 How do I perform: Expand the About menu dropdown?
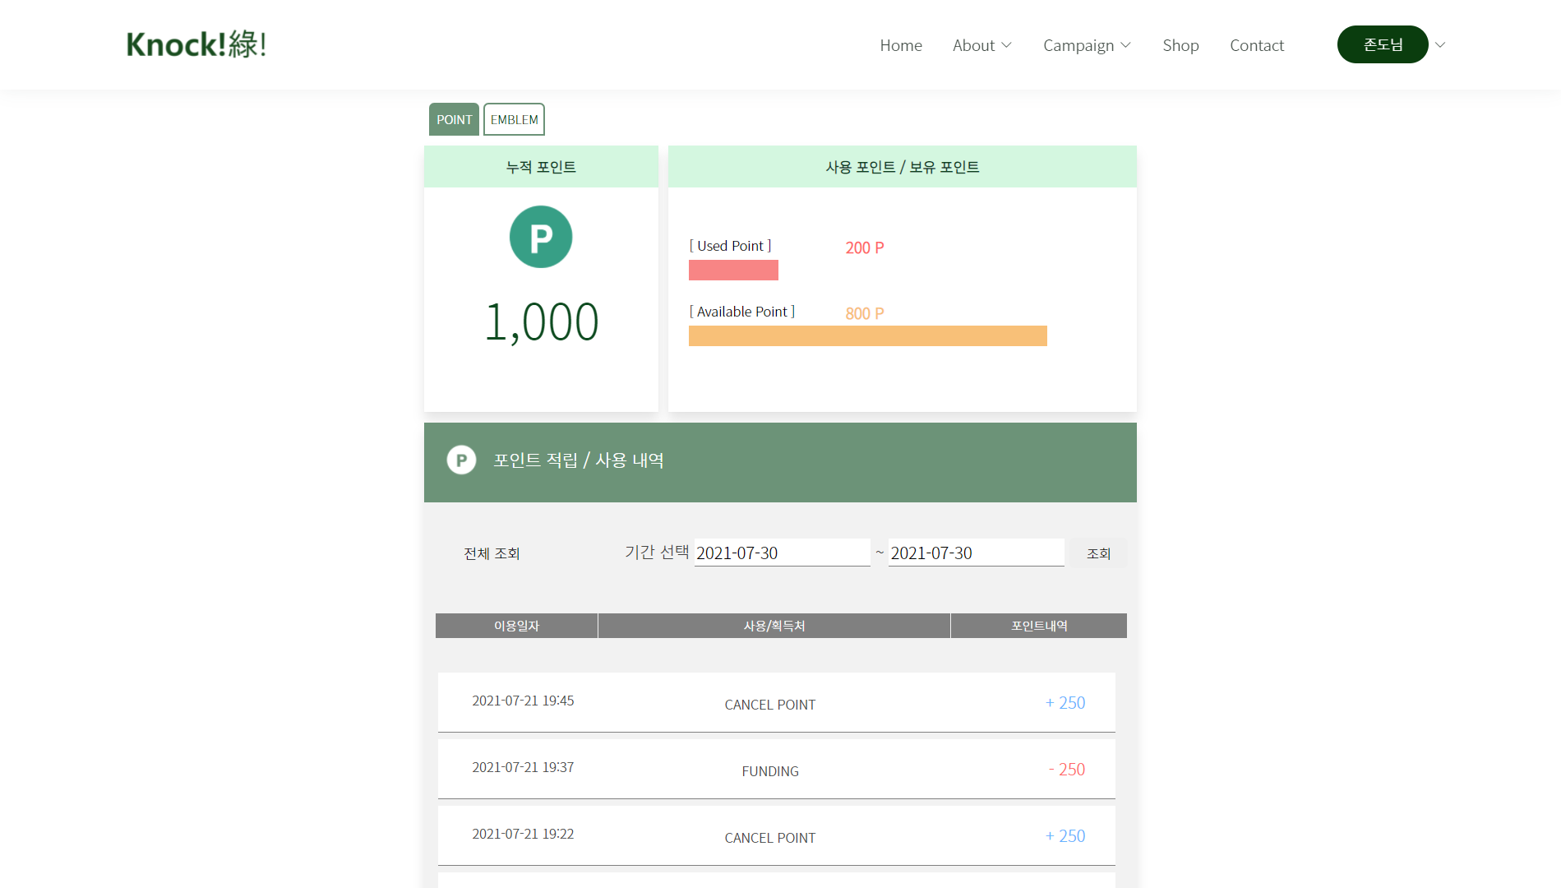pos(981,45)
